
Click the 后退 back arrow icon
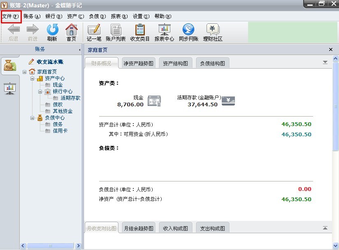tap(14, 29)
